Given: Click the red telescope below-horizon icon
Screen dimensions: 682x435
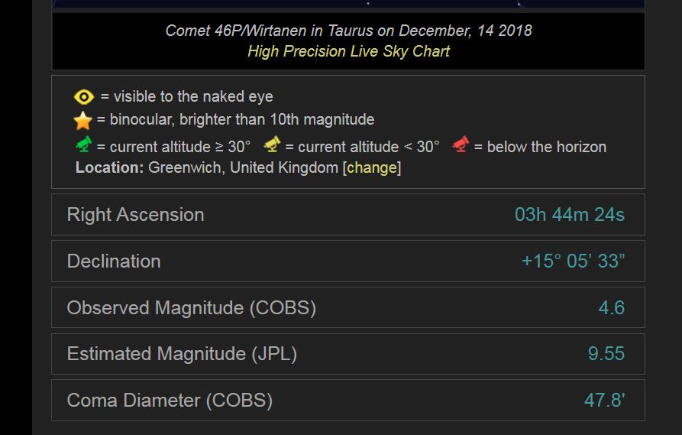Looking at the screenshot, I should coord(461,144).
